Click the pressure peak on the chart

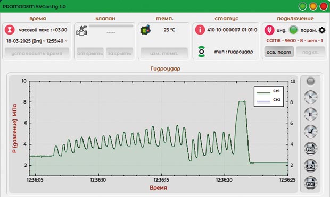pos(242,101)
